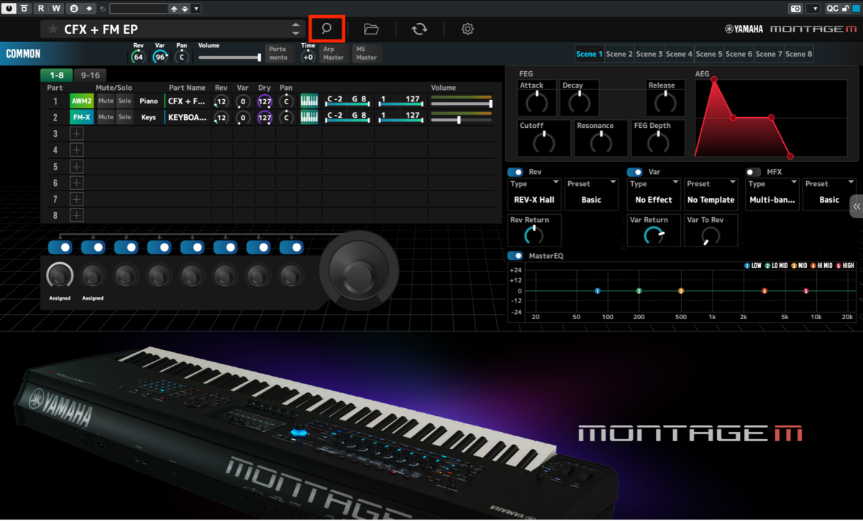Open the host preset dropdown arrow
This screenshot has height=521, width=863.
coord(197,9)
